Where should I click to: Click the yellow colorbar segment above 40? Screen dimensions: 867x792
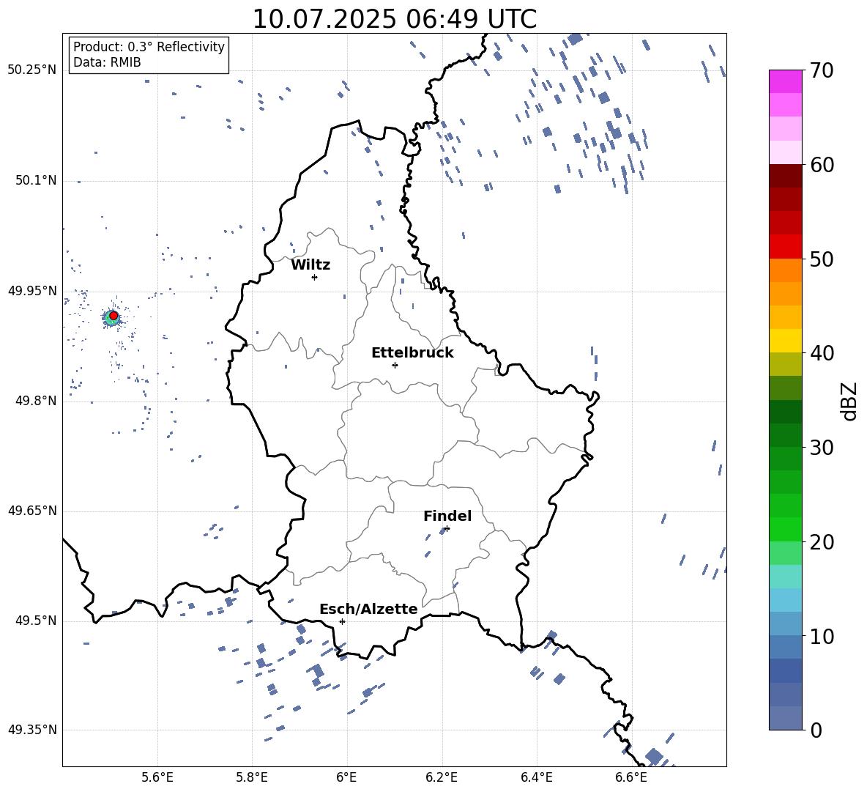click(x=786, y=341)
